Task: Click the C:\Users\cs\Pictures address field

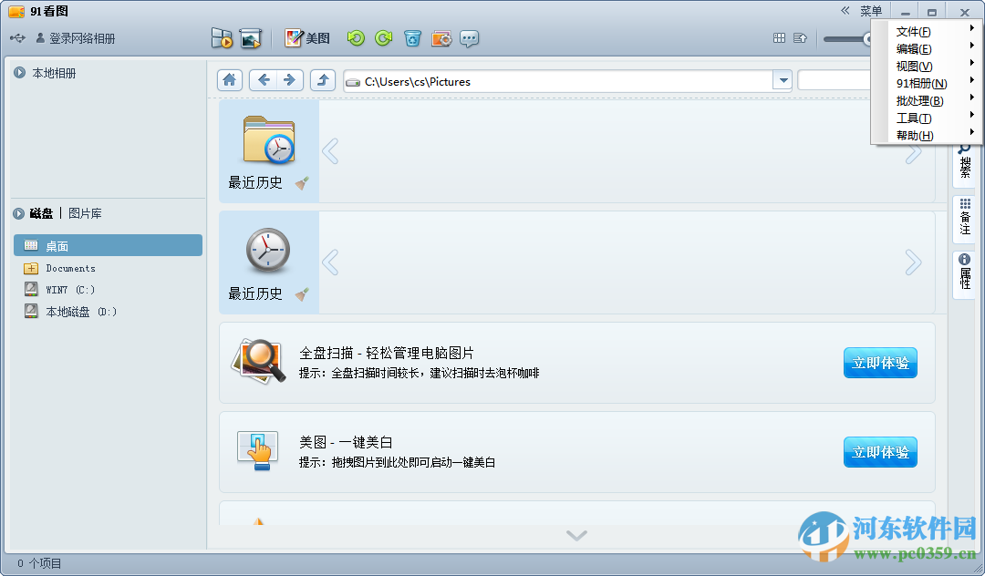Action: 558,81
